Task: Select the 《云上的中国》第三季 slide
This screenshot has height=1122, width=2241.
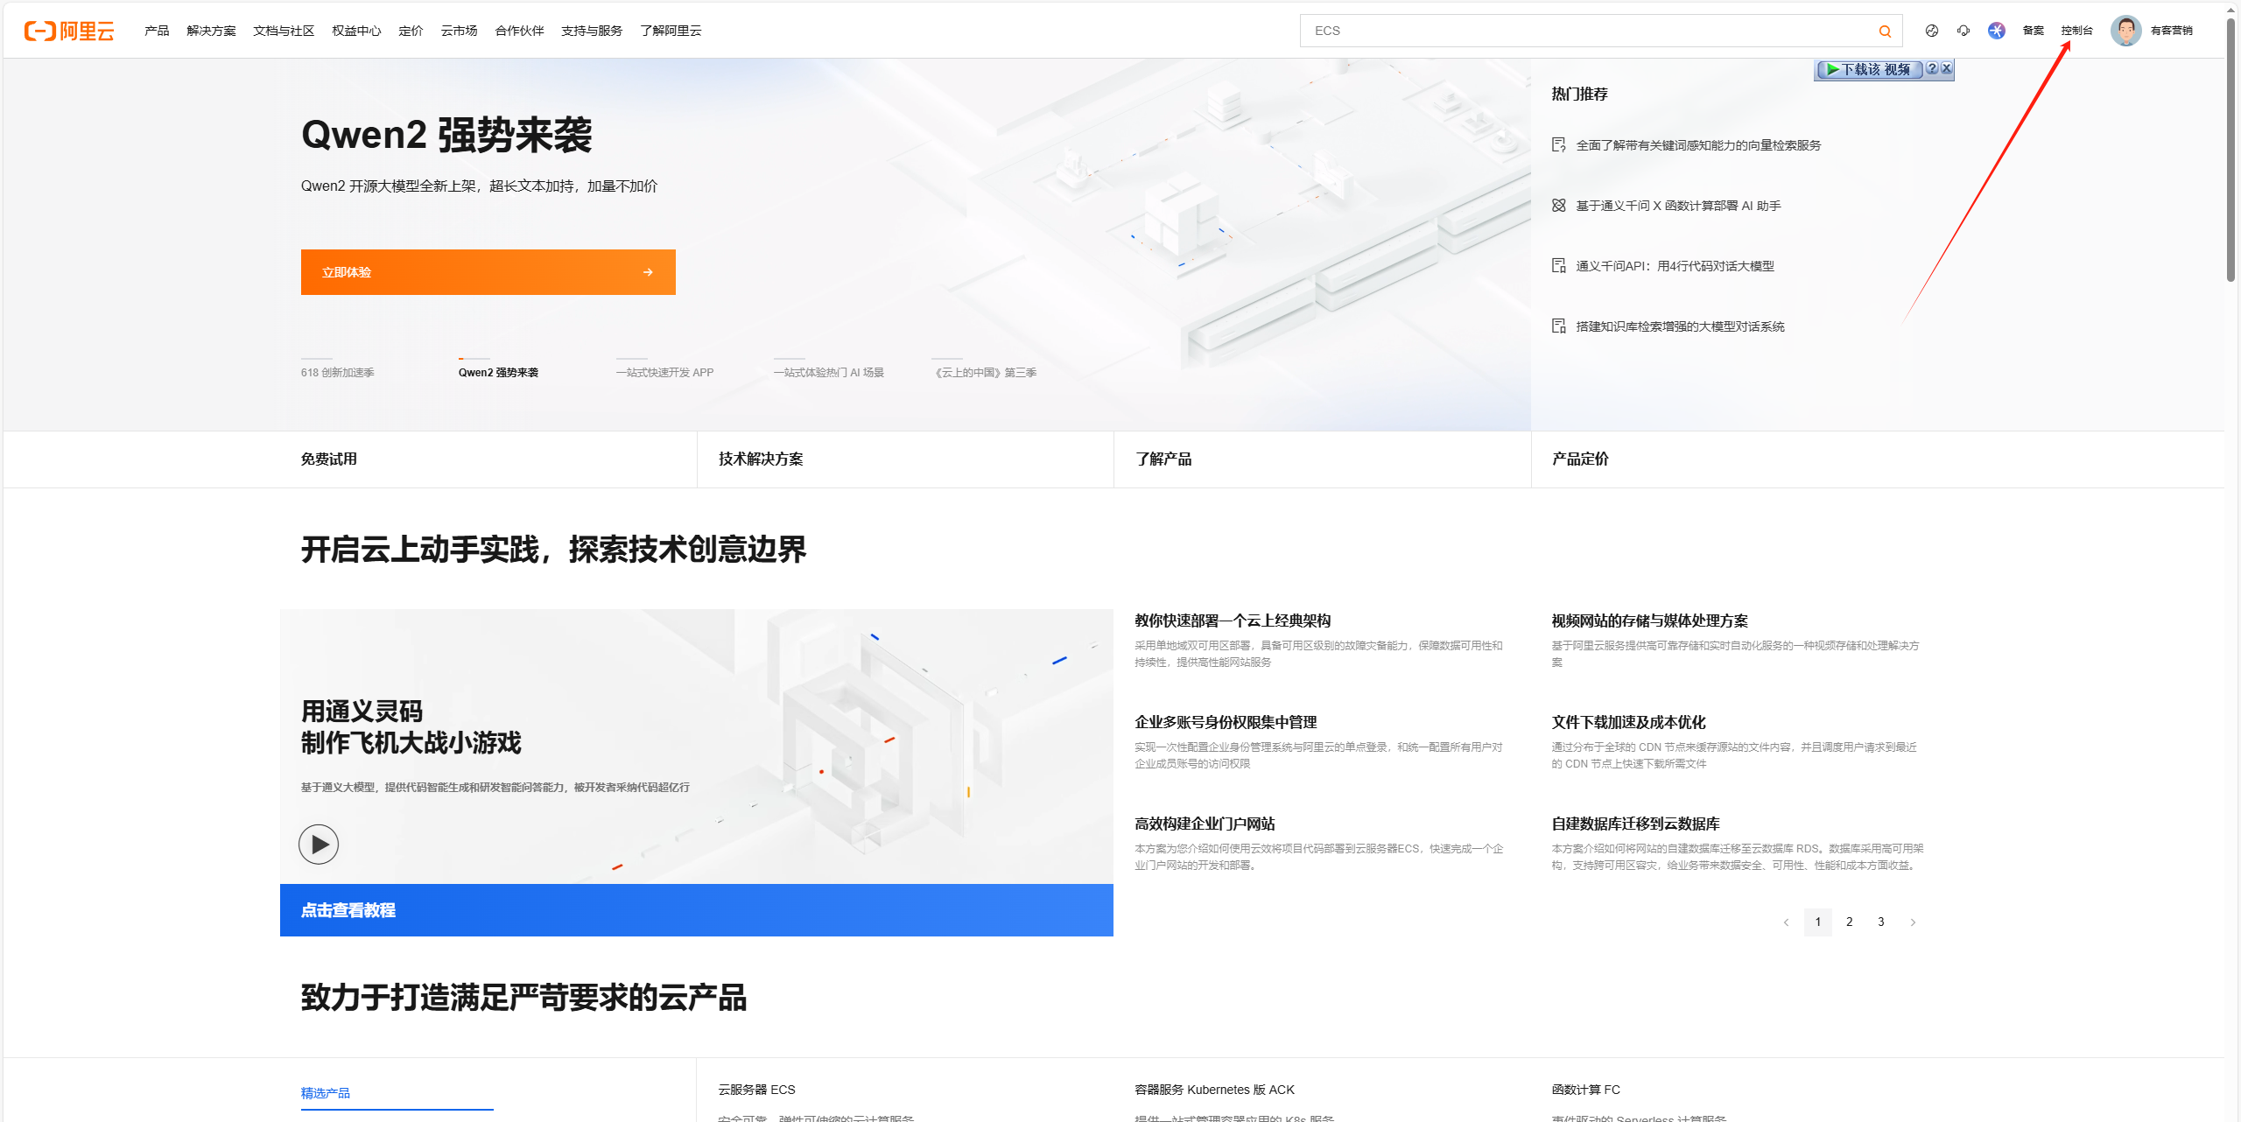Action: 984,372
